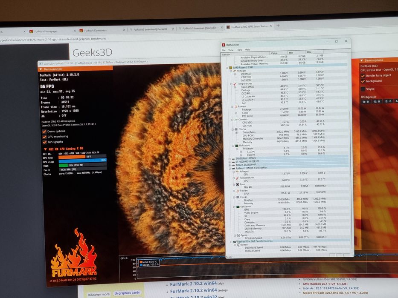Uncheck the Demo options checkbox in FurMark

44,132
